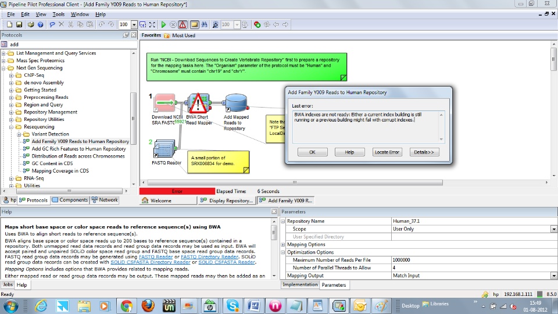This screenshot has height=314, width=558.
Task: Close the Protocols panel with its X
Action: pos(134,35)
